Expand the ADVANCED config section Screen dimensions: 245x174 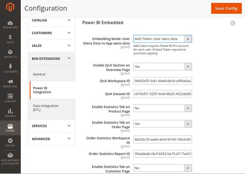pyautogui.click(x=51, y=139)
